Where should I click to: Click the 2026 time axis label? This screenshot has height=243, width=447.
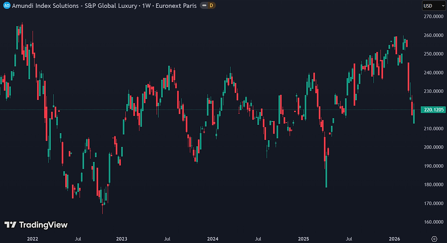[x=394, y=239]
